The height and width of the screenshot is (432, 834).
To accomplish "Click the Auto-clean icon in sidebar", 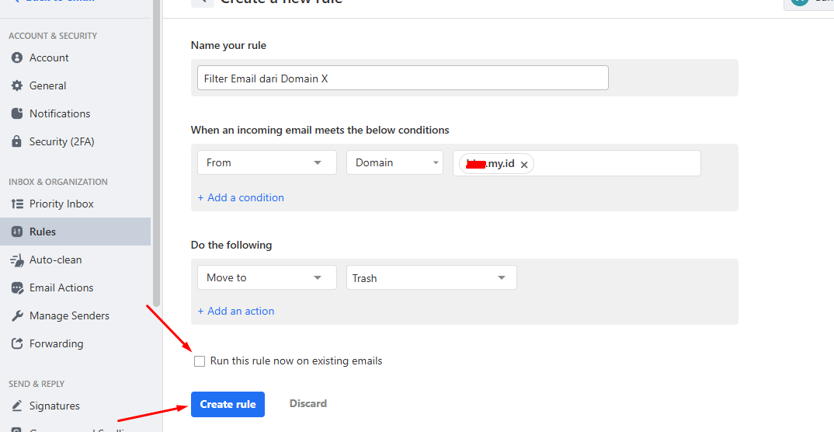I will pyautogui.click(x=17, y=260).
